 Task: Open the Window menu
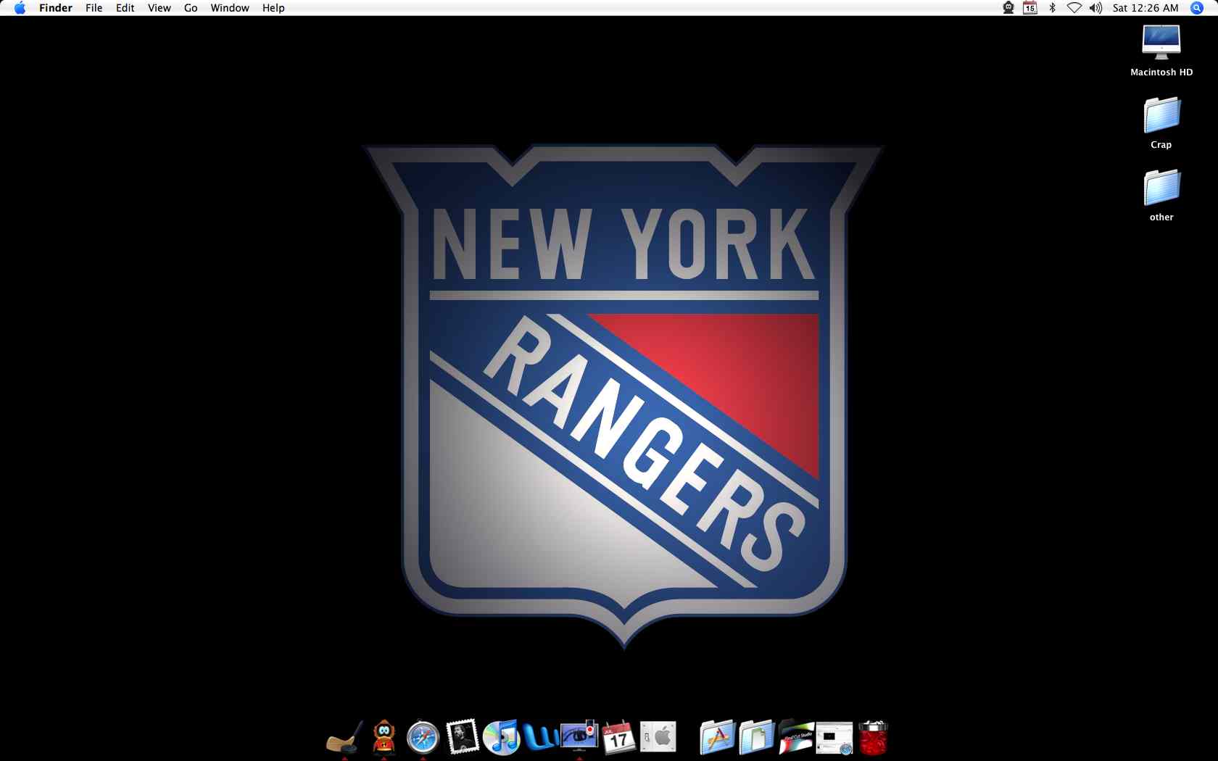pyautogui.click(x=230, y=8)
